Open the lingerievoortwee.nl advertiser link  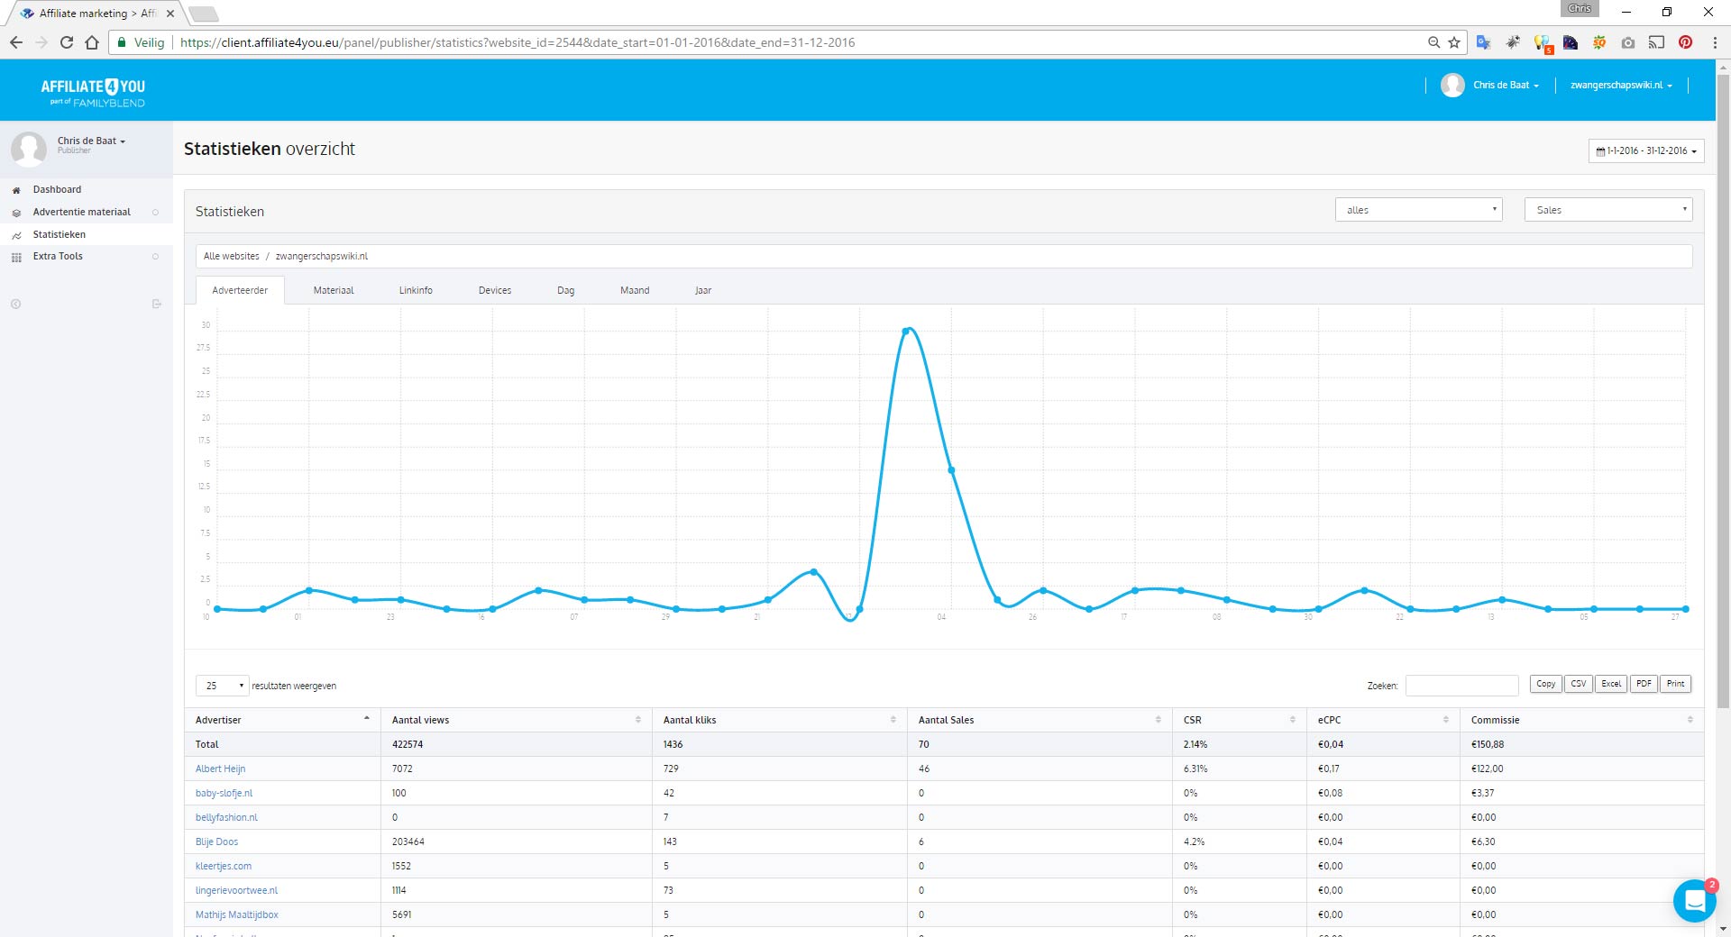[236, 890]
